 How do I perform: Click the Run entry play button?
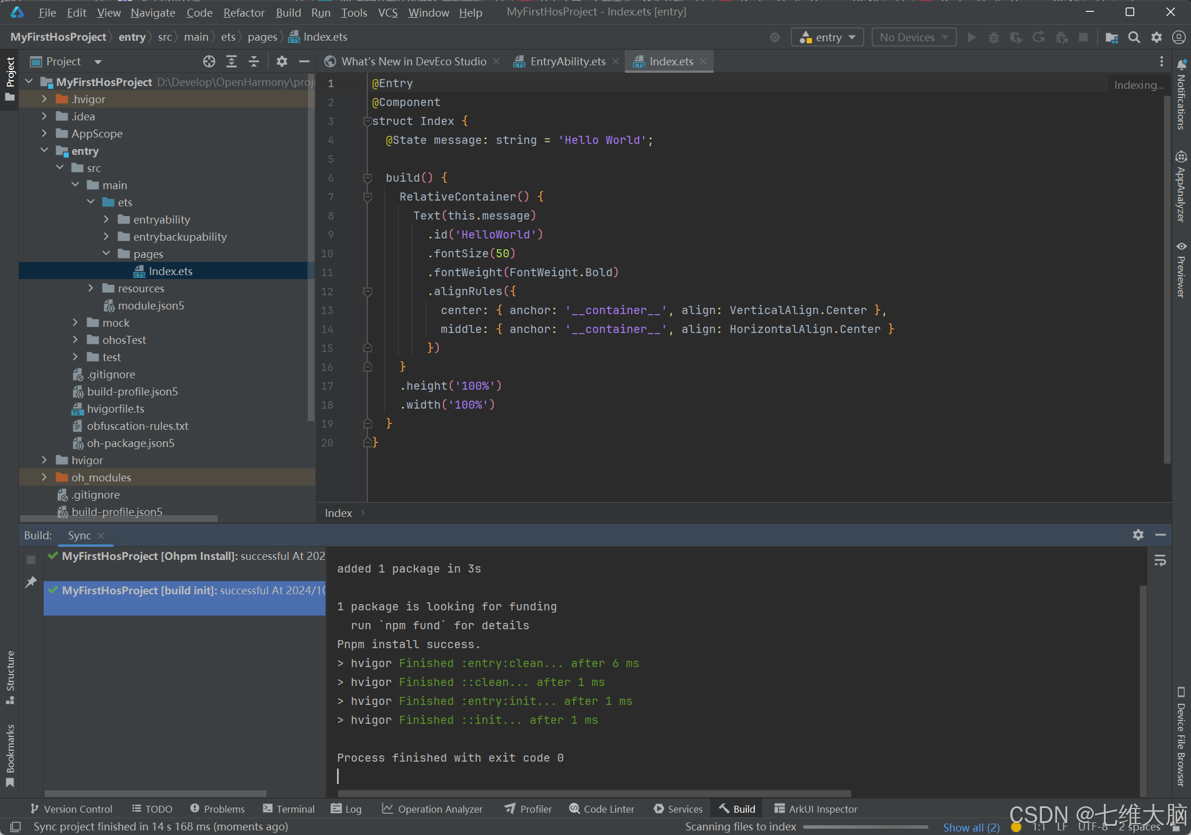pyautogui.click(x=971, y=37)
